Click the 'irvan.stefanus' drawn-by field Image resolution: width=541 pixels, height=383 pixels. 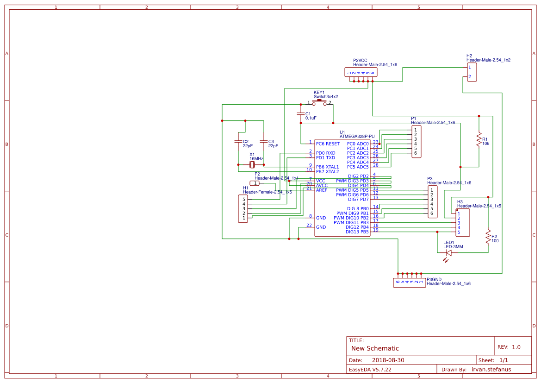(x=494, y=370)
